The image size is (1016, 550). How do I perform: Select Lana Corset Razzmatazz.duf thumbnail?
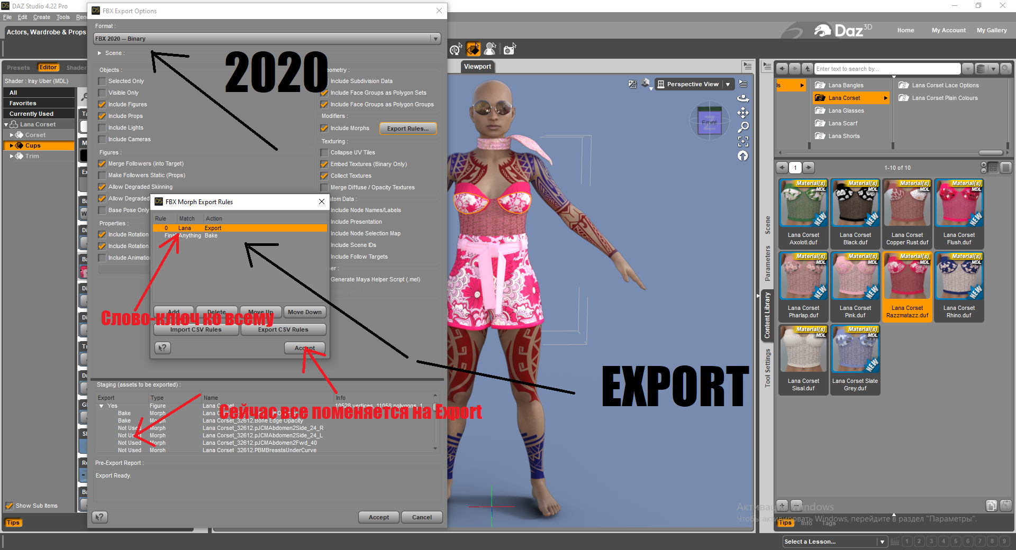tap(907, 286)
